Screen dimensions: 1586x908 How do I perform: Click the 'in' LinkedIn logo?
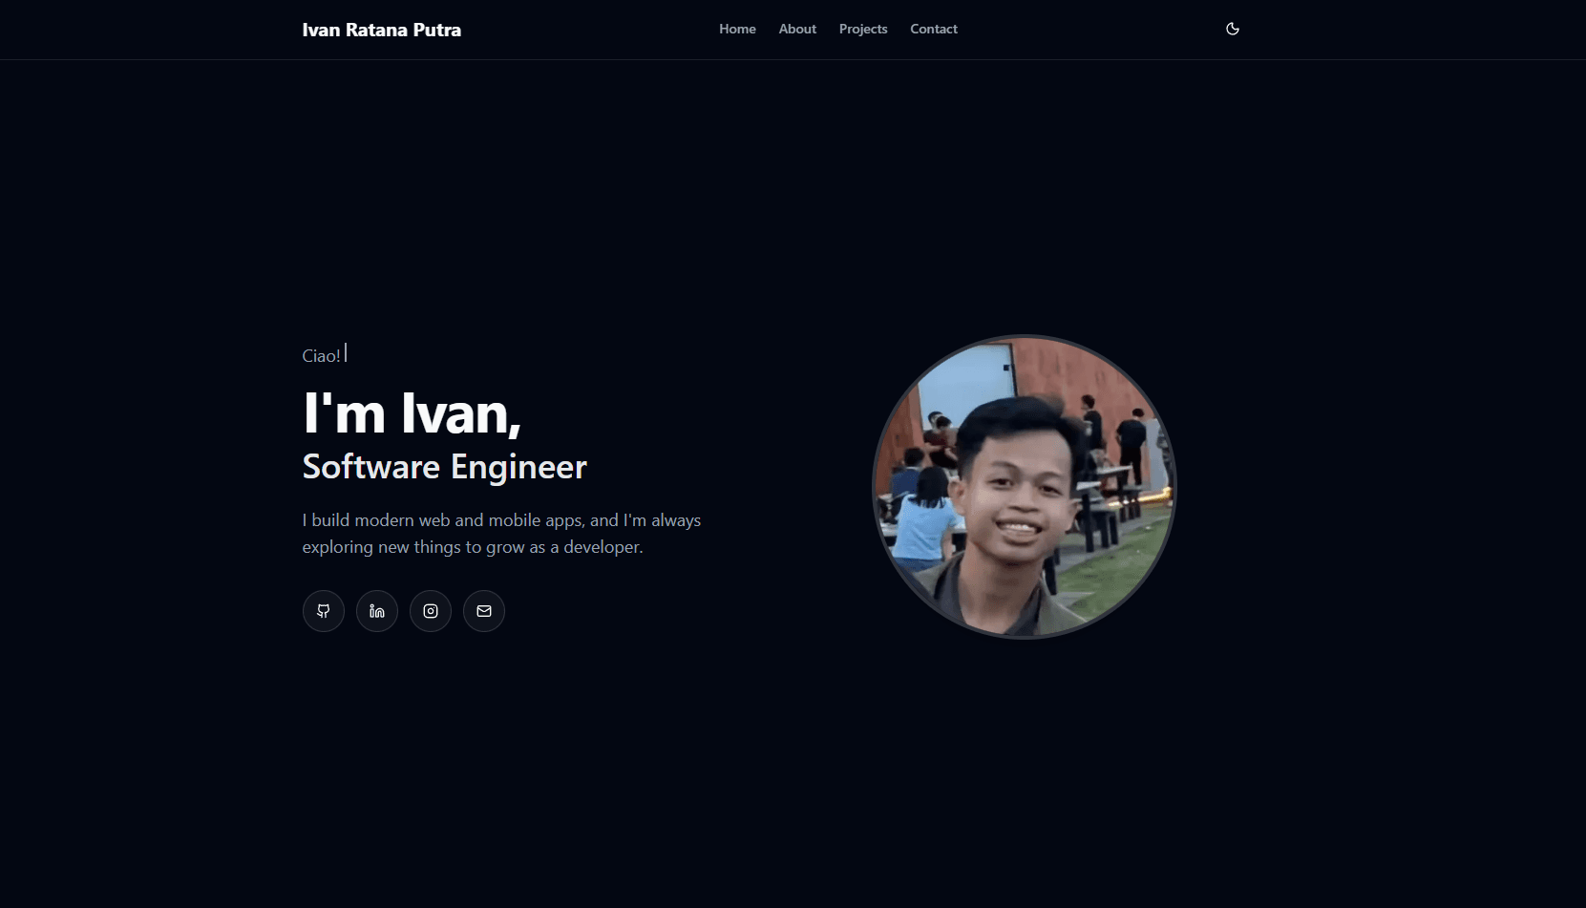click(x=376, y=611)
